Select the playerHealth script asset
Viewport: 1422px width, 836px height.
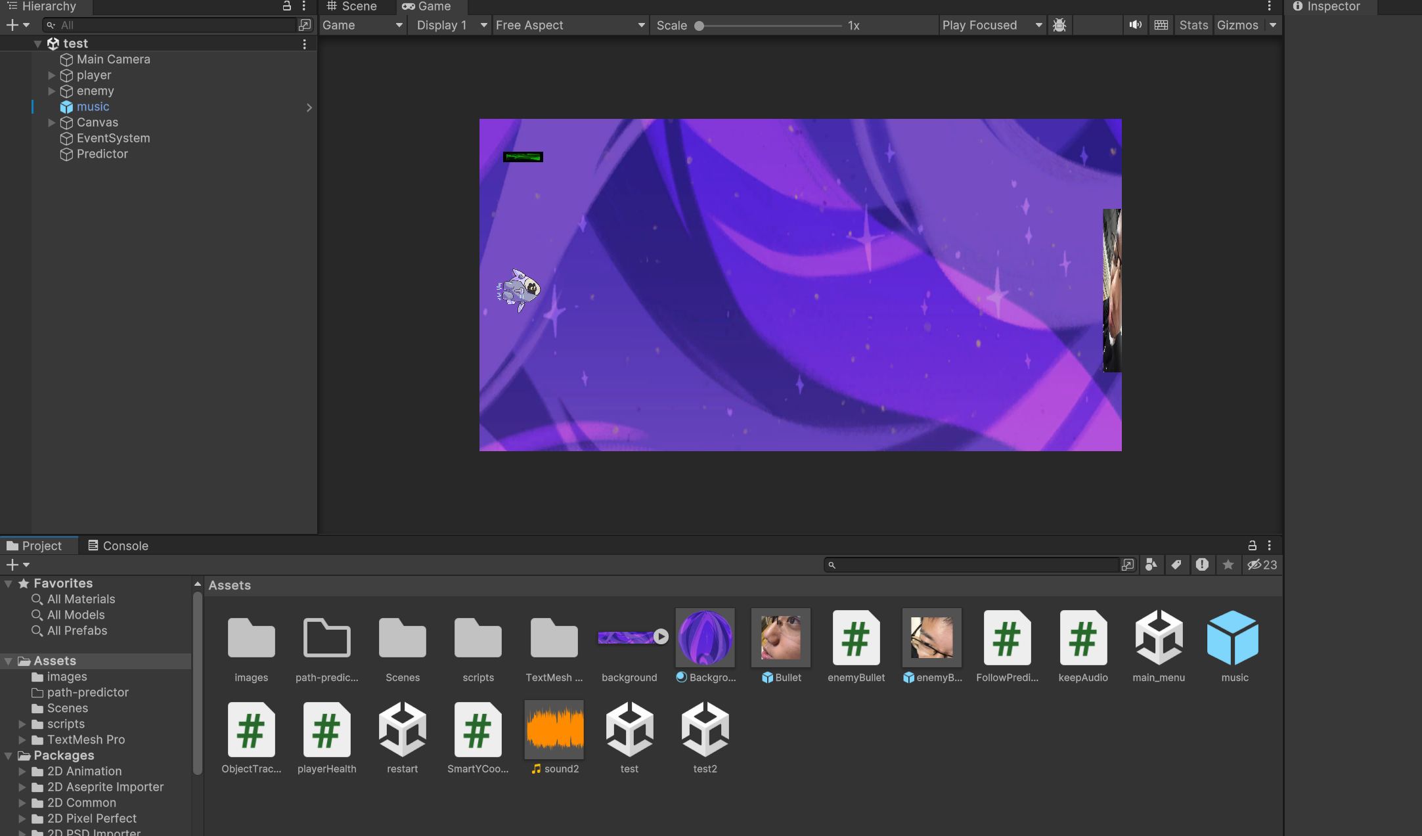[x=326, y=730]
